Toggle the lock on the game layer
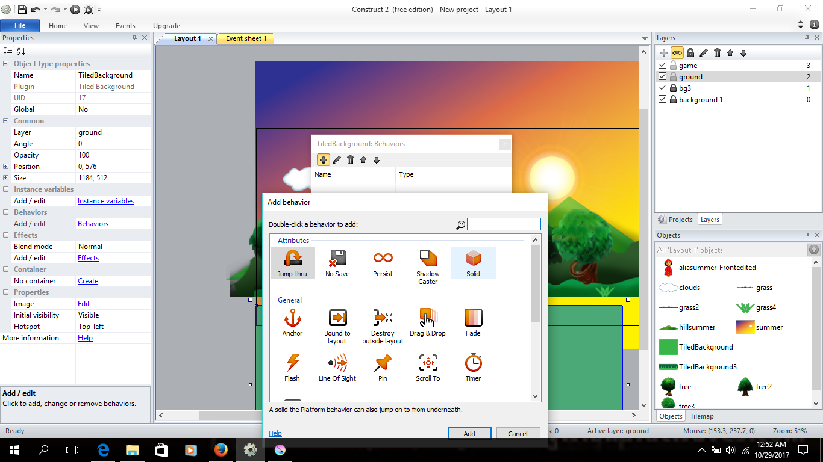Viewport: 823px width, 462px height. [673, 65]
